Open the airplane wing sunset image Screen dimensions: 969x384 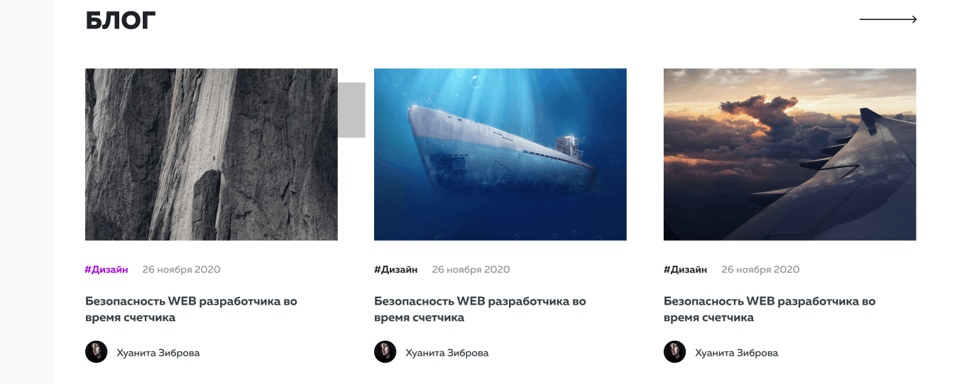coord(789,154)
